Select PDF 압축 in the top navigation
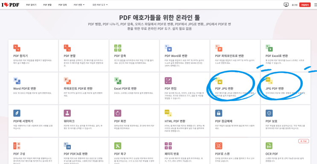Viewport: 317px width, 164px height. [62, 5]
